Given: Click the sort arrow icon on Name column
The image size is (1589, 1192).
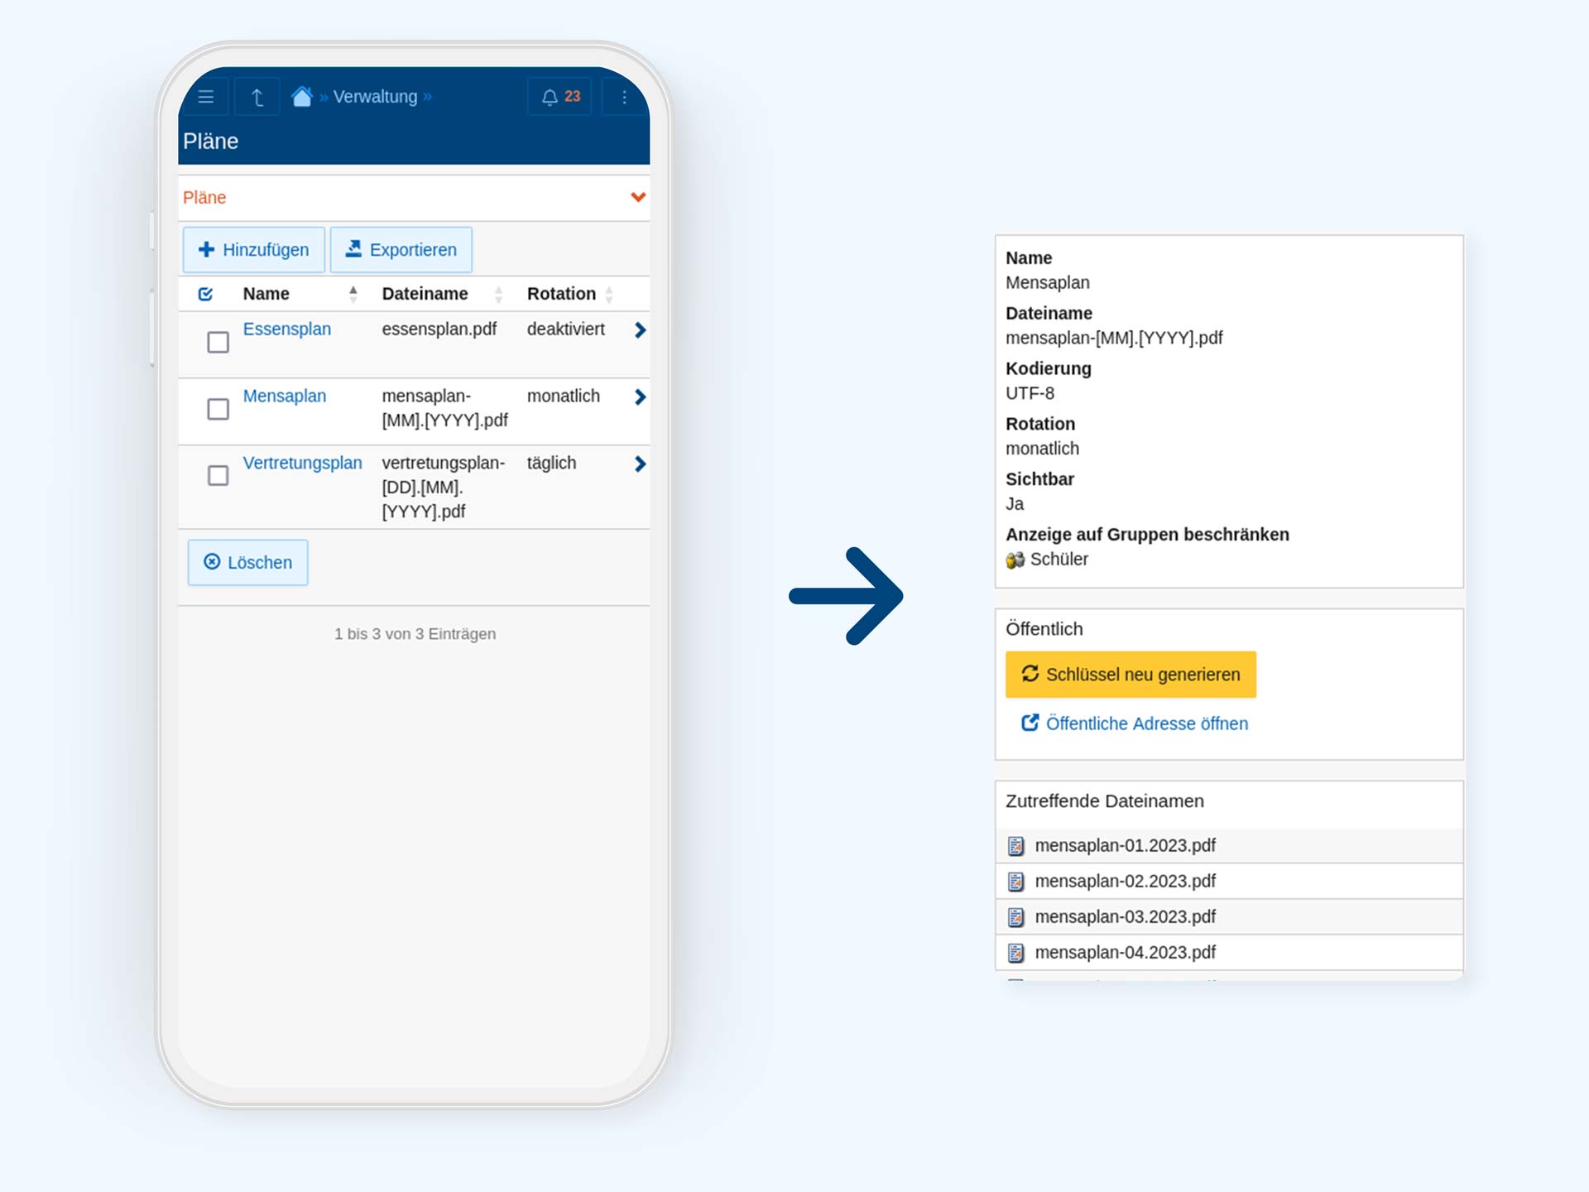Looking at the screenshot, I should (x=350, y=293).
